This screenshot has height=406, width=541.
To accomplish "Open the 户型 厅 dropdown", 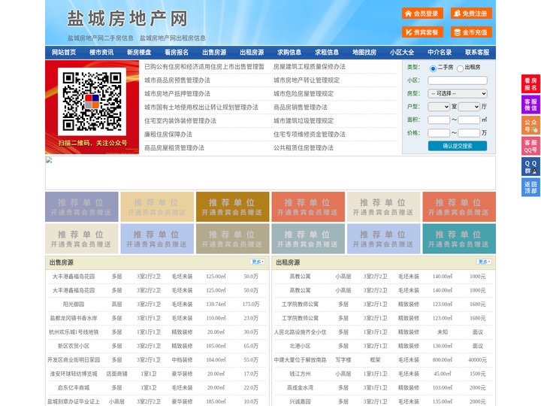I will 469,107.
